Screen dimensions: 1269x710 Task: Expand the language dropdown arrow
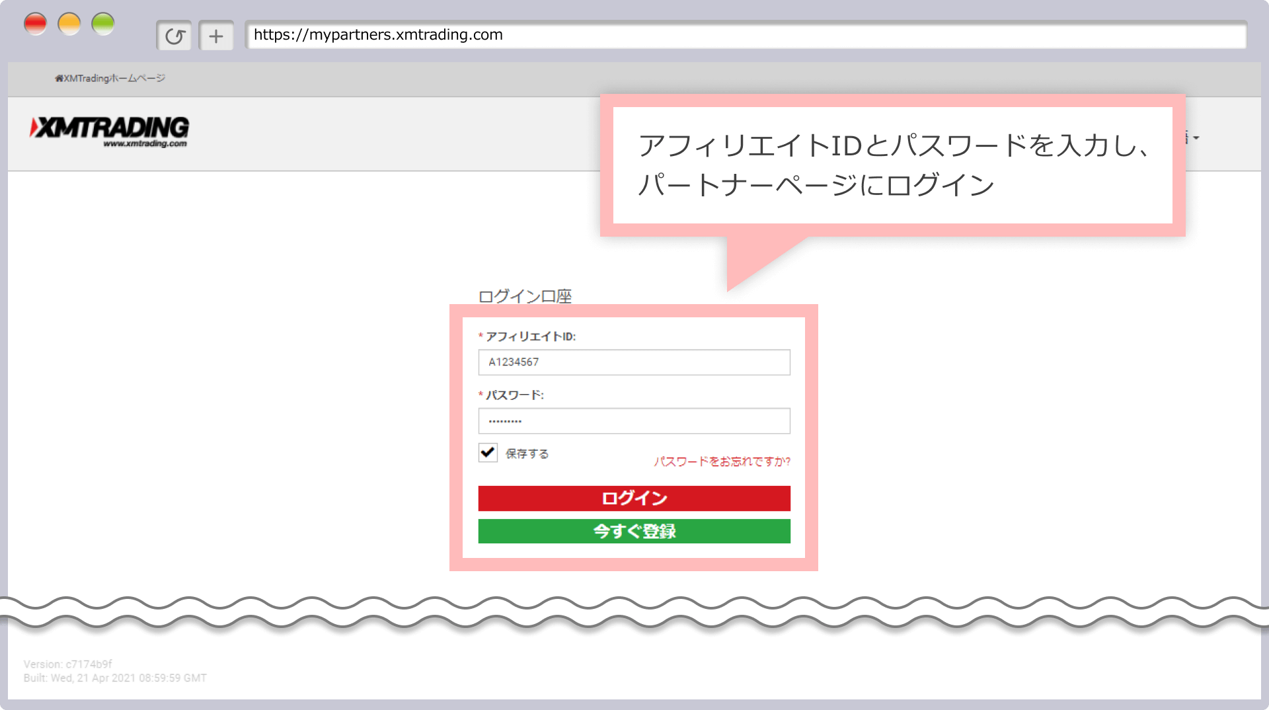[1196, 138]
